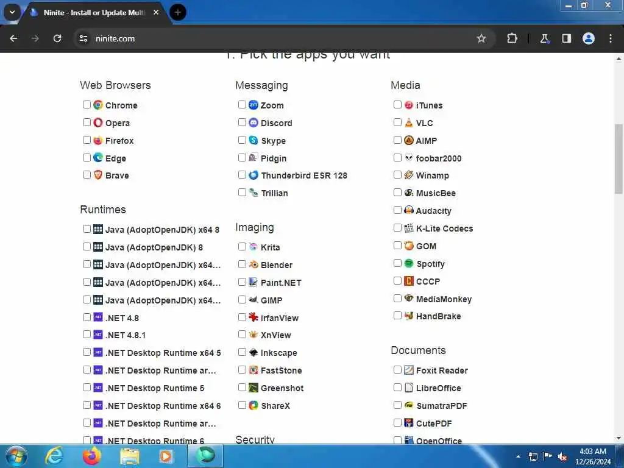Bookmark this page with the star icon
Viewport: 624px width, 468px height.
coord(481,38)
